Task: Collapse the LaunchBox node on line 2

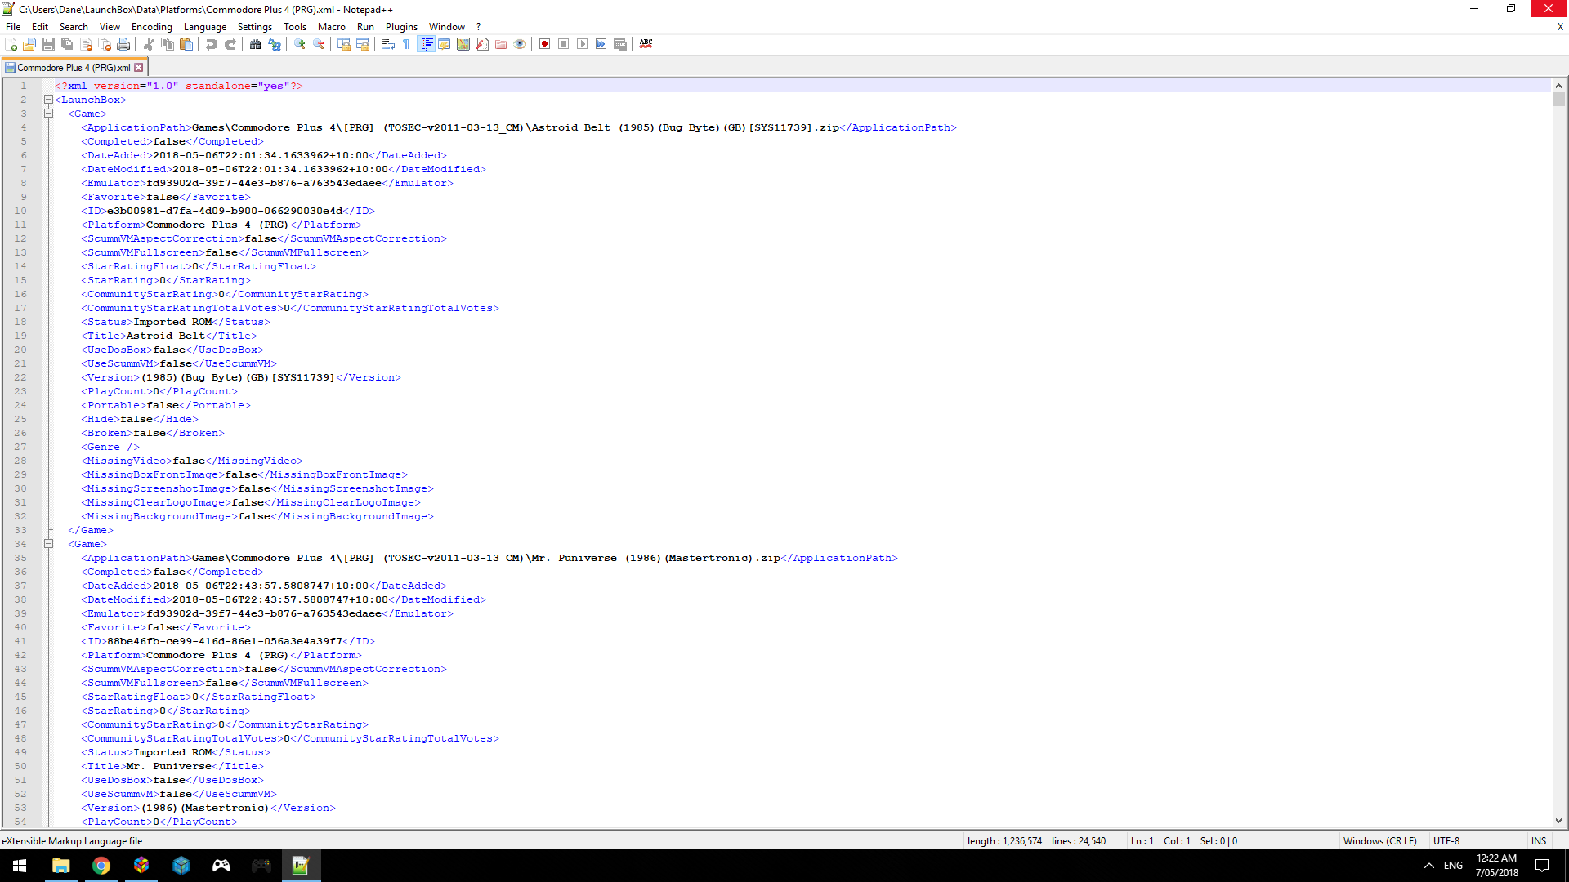Action: (x=48, y=100)
